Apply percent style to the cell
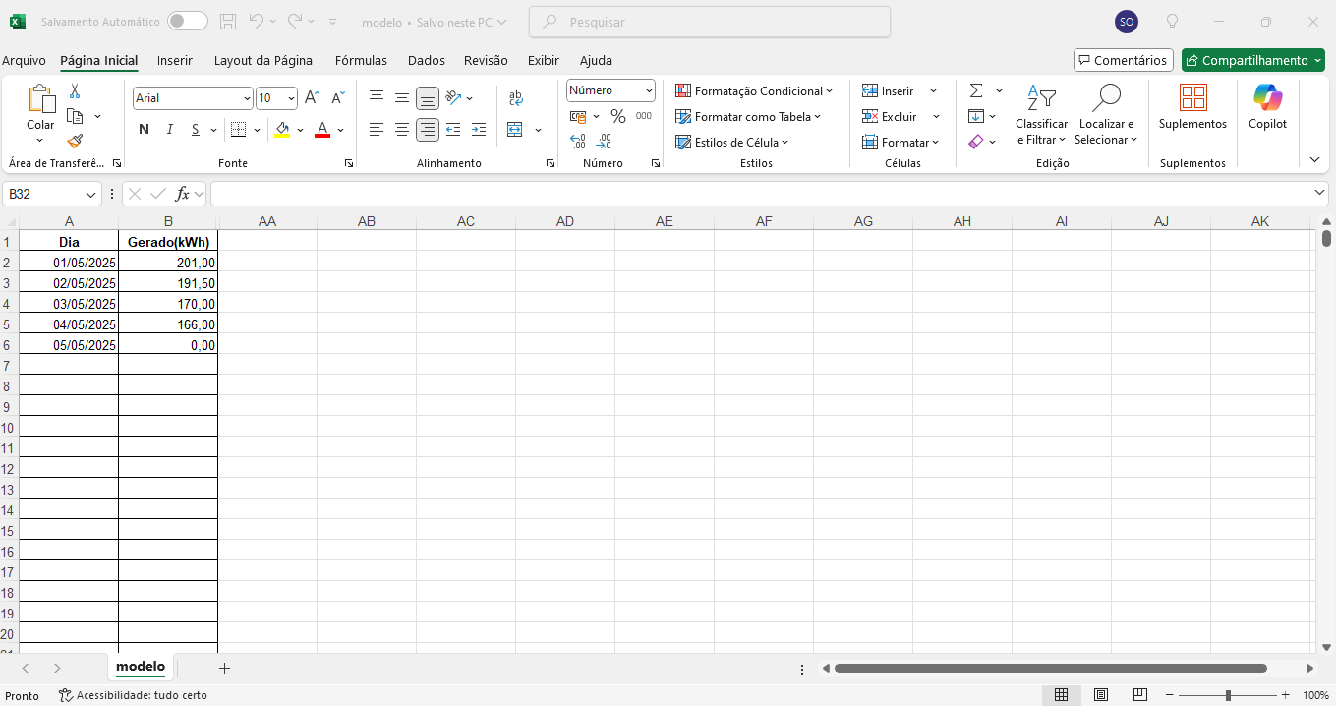This screenshot has width=1336, height=706. click(617, 116)
